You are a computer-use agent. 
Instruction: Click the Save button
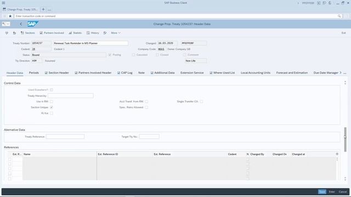pos(322,192)
